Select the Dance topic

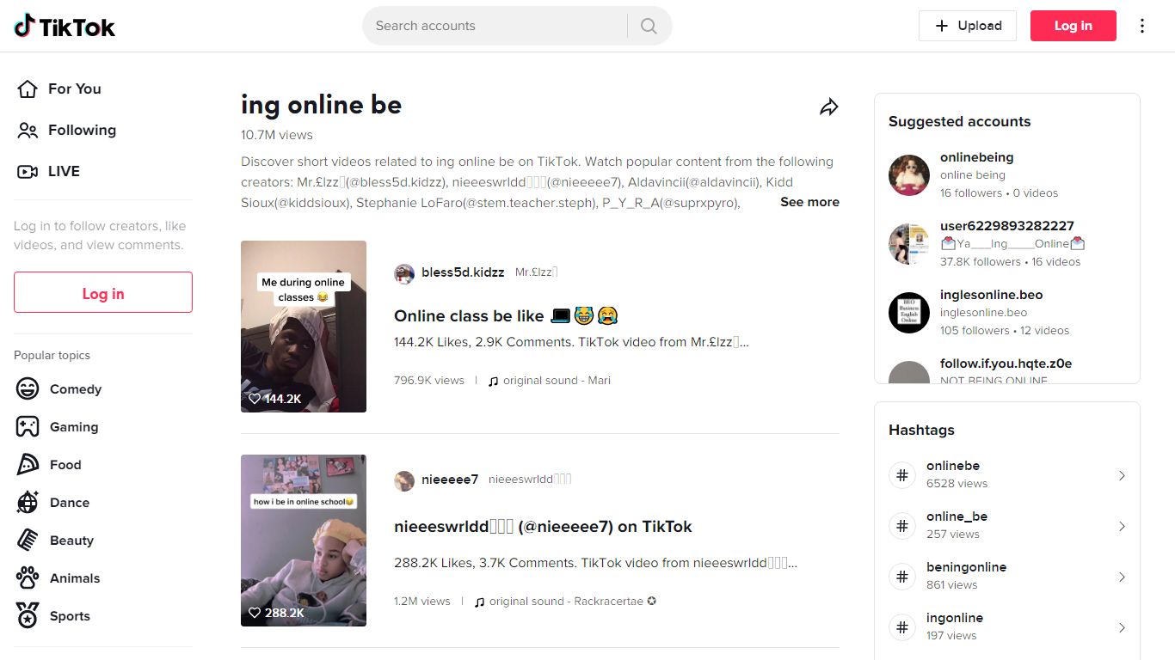70,503
